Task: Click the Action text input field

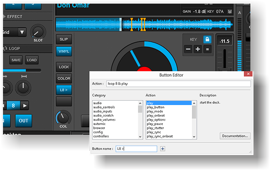Action: tap(178, 84)
